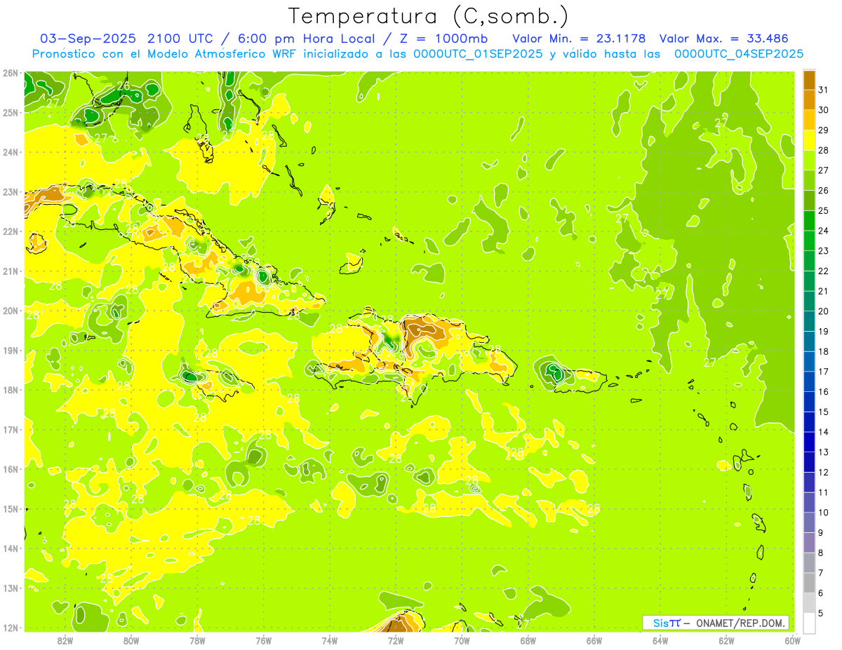842x650 pixels.
Task: Click the 72W longitude axis label
Action: (x=396, y=640)
